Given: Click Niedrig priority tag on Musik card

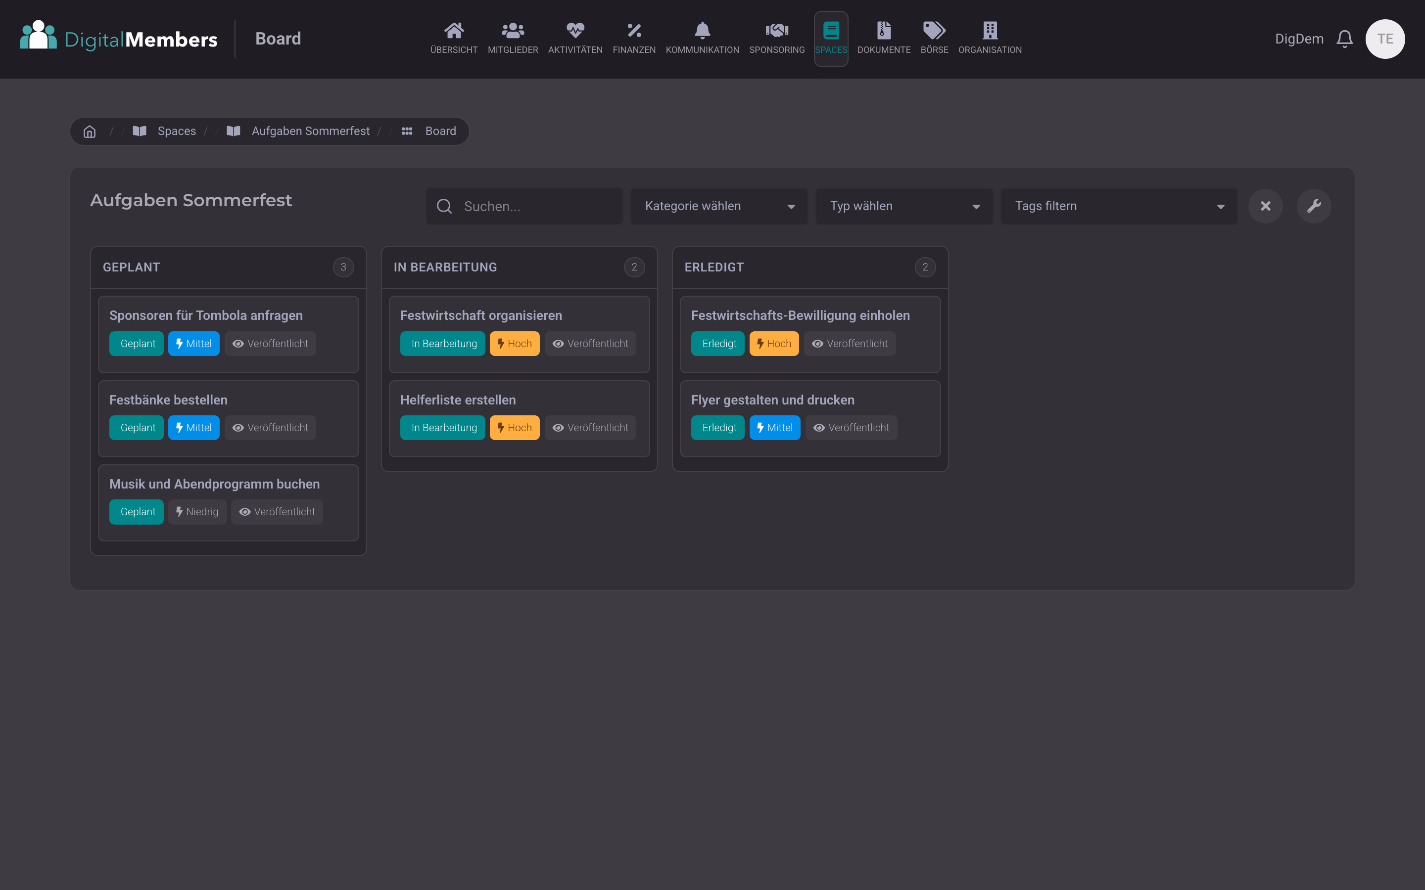Looking at the screenshot, I should click(197, 512).
